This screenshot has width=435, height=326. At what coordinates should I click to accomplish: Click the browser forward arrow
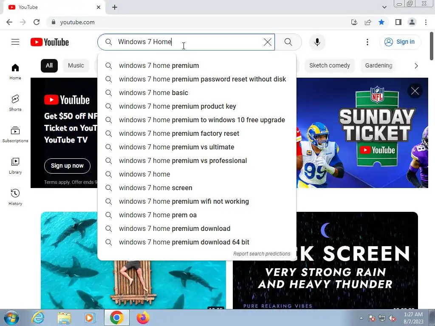click(x=23, y=22)
